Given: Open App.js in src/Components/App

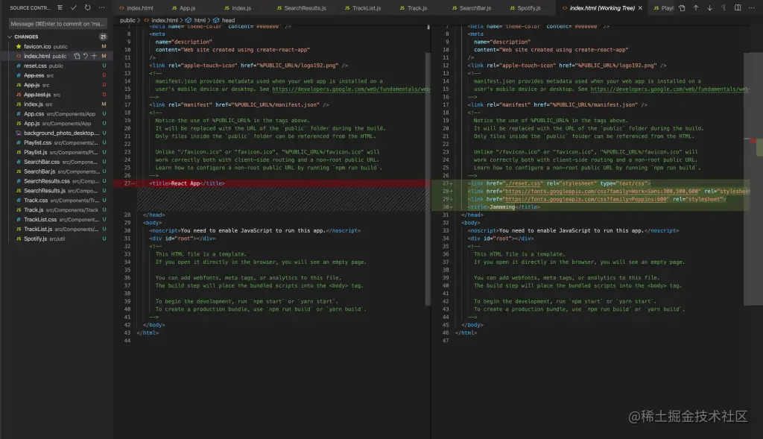Looking at the screenshot, I should coord(58,123).
